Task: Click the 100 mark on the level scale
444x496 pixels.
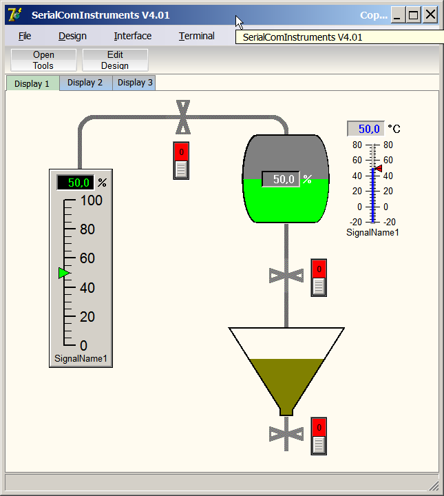Action: 92,200
